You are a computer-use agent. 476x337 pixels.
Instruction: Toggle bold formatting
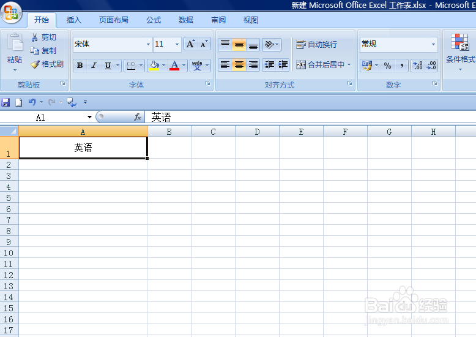[x=80, y=66]
